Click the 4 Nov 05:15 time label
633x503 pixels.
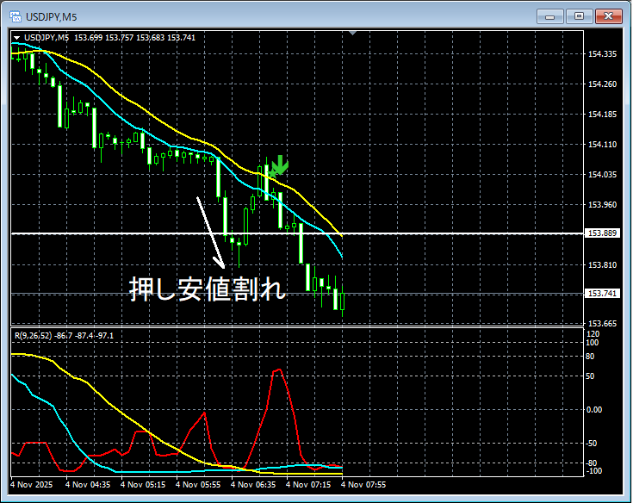click(x=143, y=485)
